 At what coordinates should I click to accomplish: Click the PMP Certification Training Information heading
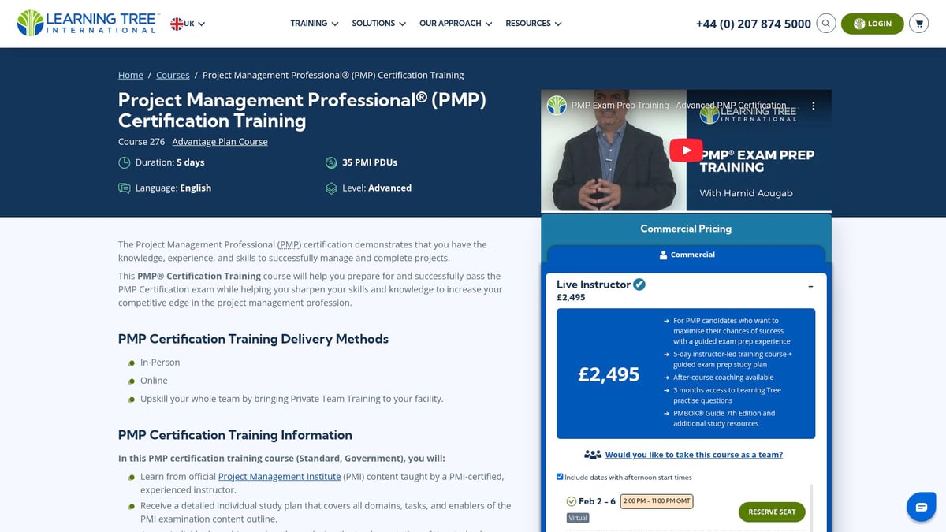click(x=235, y=435)
